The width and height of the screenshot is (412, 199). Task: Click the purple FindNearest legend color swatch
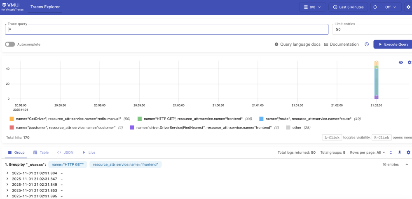[x=132, y=128]
